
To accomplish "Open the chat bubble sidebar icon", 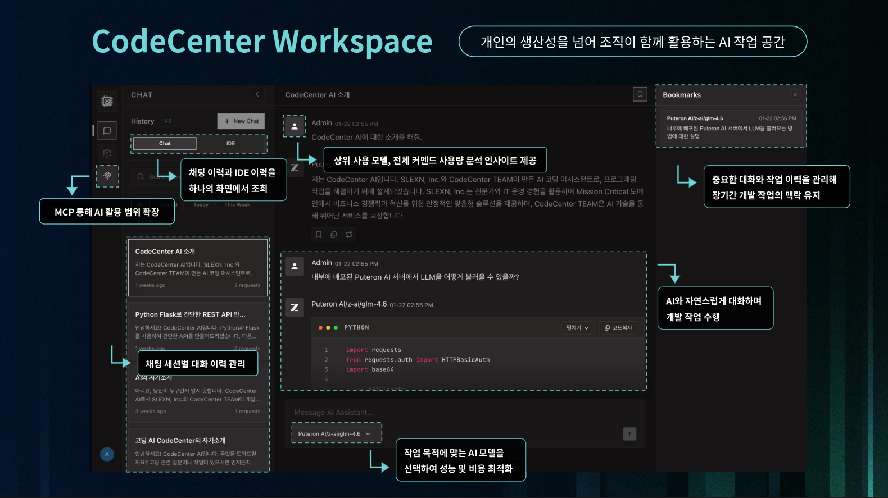I will (107, 130).
